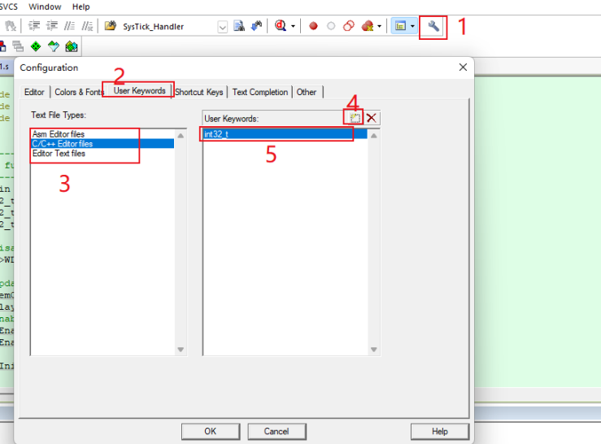Click the Window layout icon in toolbar
601x444 pixels.
point(399,26)
